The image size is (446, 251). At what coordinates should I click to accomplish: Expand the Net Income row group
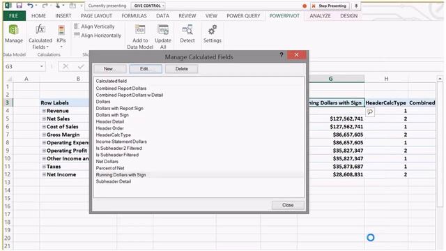[44, 174]
